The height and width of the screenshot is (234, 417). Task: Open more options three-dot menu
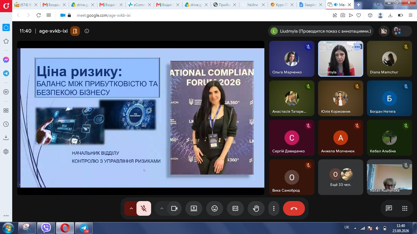(x=274, y=208)
